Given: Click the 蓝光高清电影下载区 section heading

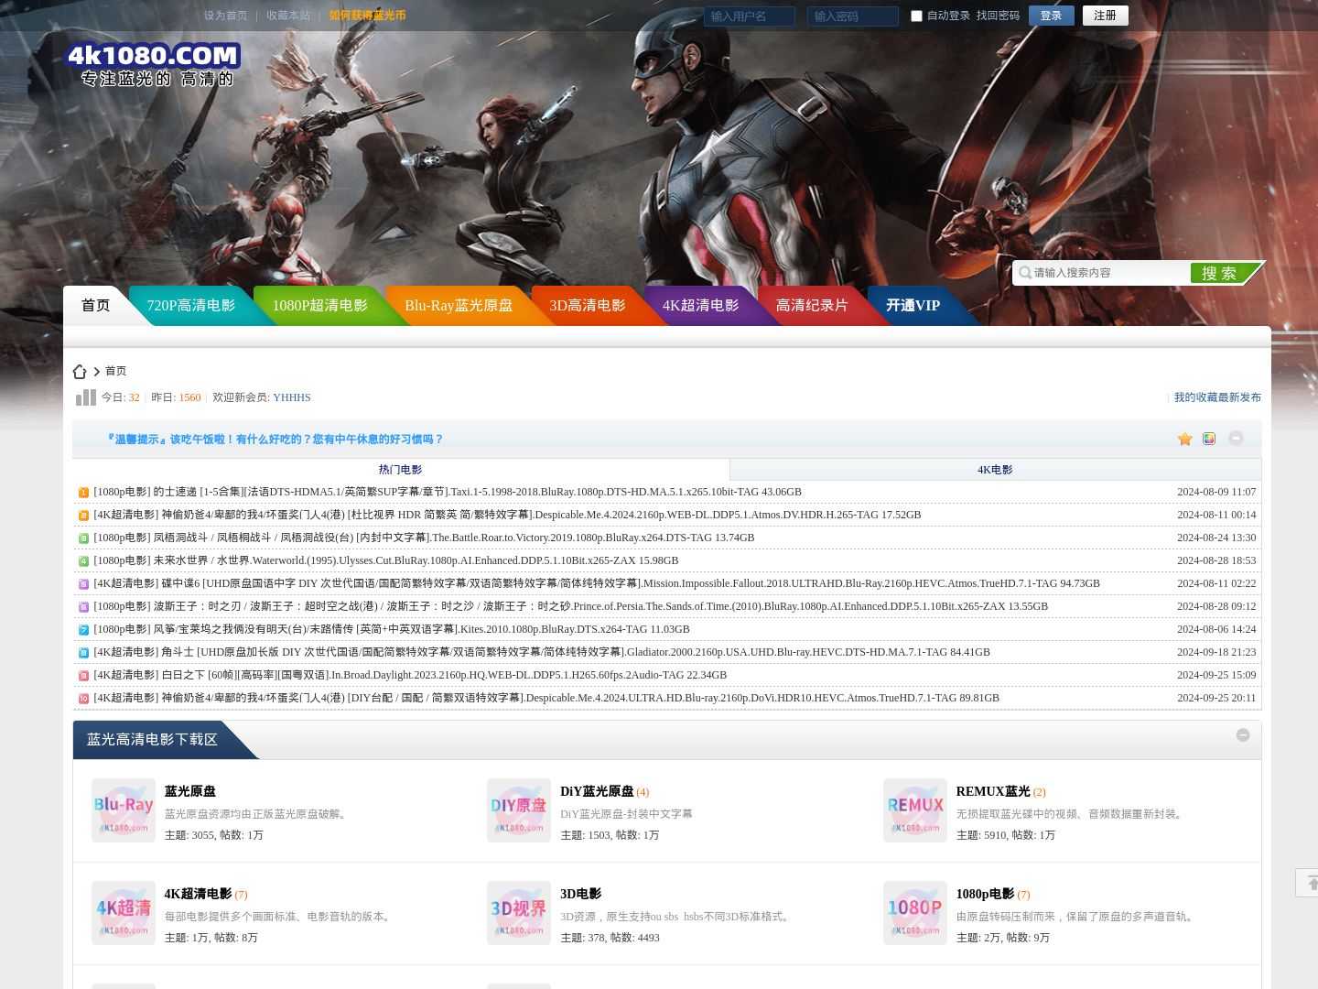Looking at the screenshot, I should (x=152, y=740).
